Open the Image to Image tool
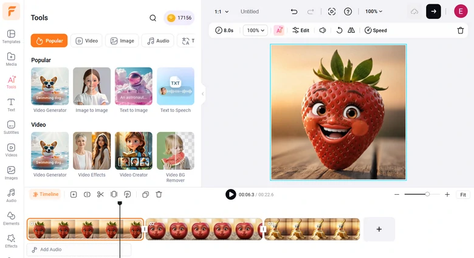Viewport: 474px width, 258px height. (x=92, y=90)
